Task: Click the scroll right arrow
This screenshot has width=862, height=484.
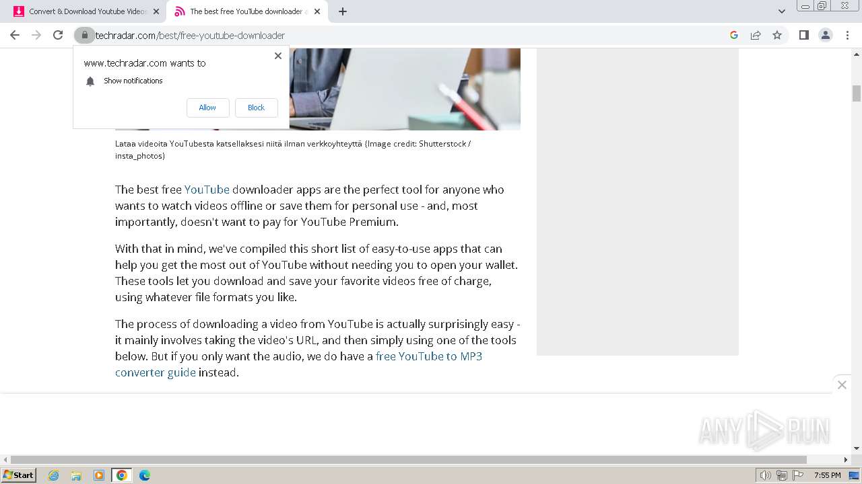Action: tap(847, 460)
